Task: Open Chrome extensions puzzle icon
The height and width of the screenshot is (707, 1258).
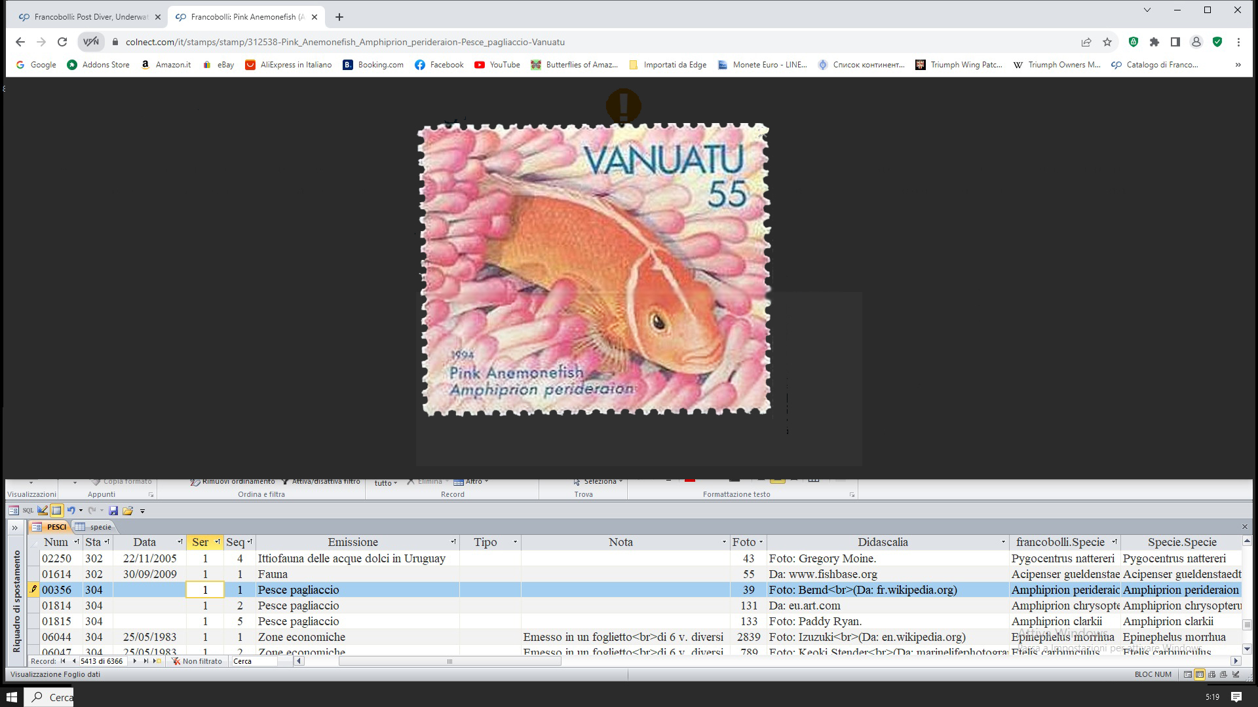Action: (1154, 42)
